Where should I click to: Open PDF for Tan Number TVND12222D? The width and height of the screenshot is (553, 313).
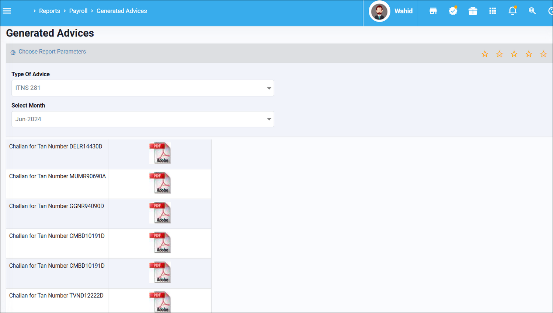click(x=160, y=302)
